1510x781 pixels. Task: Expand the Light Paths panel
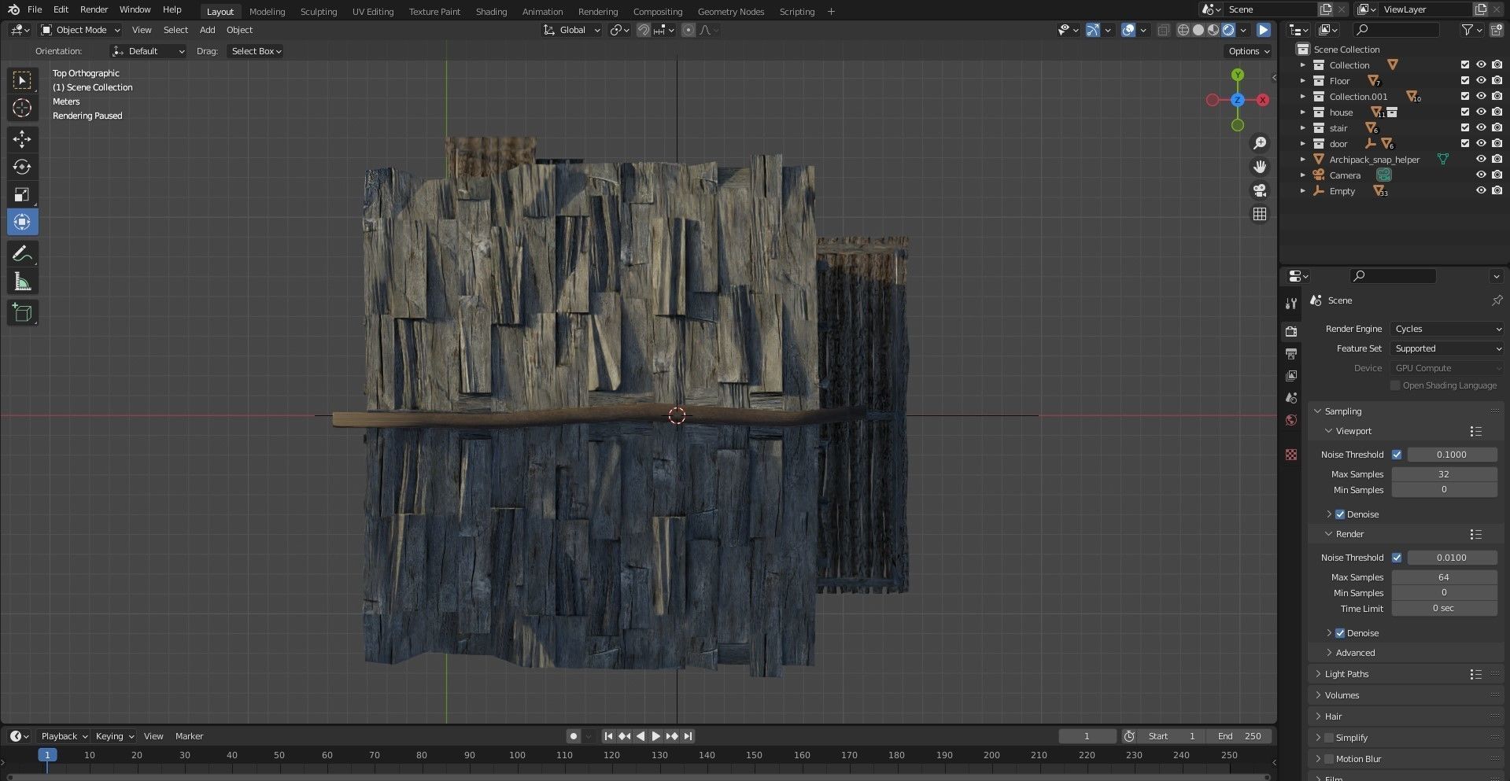(x=1346, y=674)
